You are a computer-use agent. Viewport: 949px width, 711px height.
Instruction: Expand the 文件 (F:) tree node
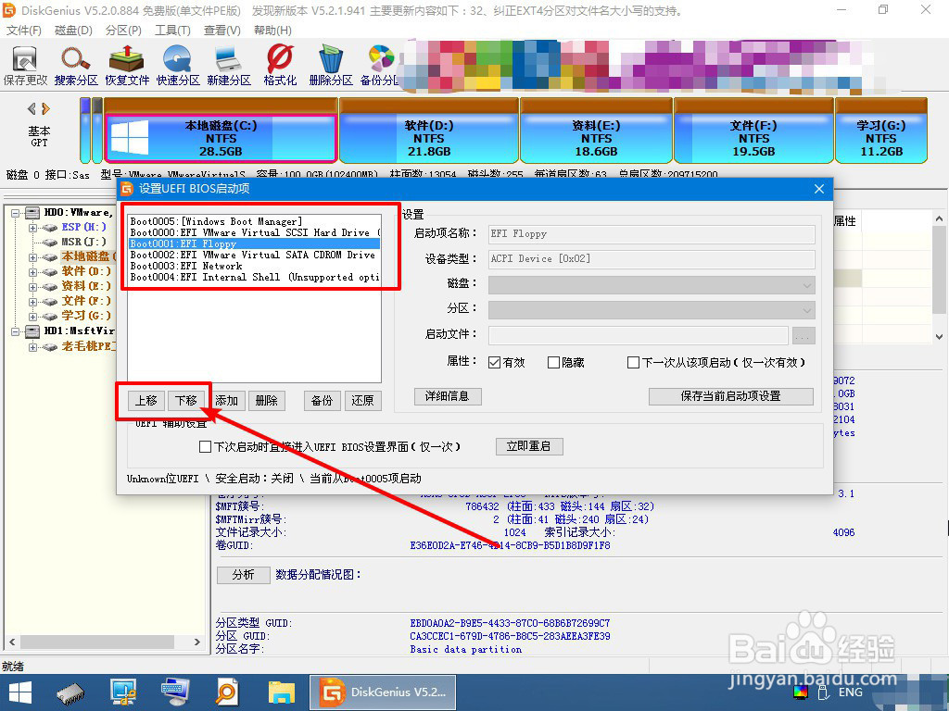(33, 301)
